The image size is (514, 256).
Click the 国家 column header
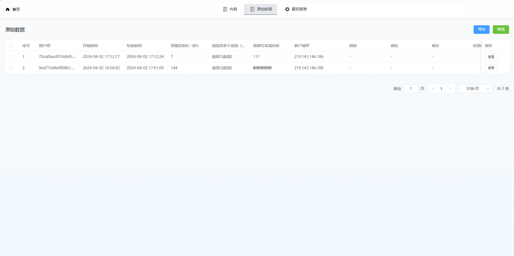click(353, 46)
